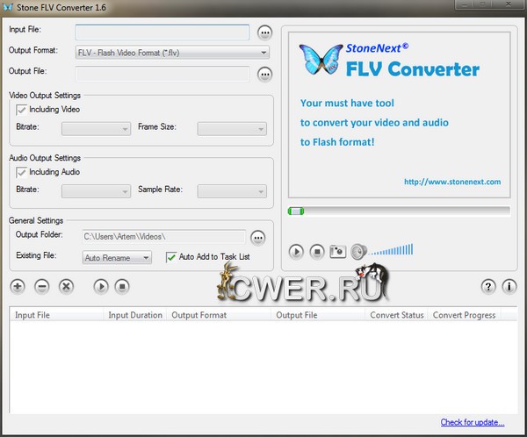Open the about info icon
The image size is (527, 437).
(x=509, y=286)
